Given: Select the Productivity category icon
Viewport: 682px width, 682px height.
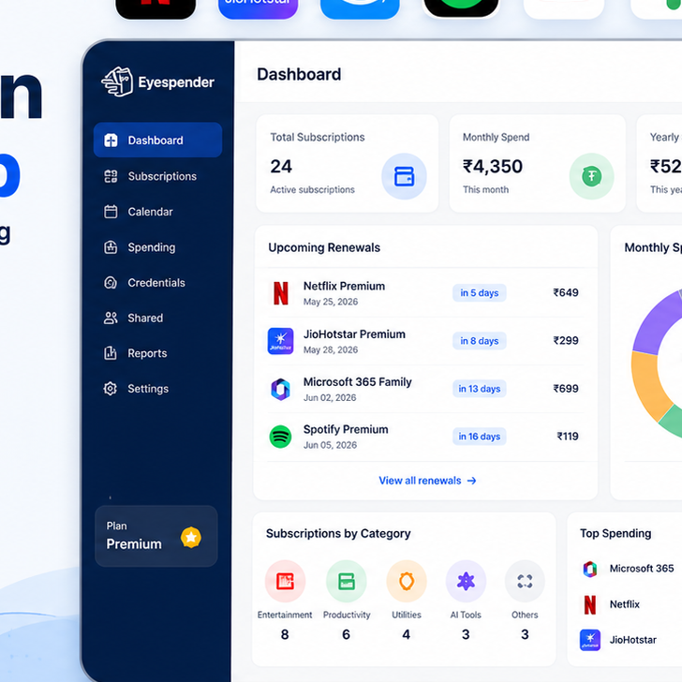Looking at the screenshot, I should click(x=347, y=581).
